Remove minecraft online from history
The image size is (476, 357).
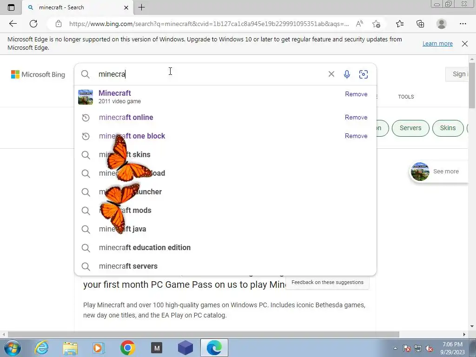click(356, 118)
